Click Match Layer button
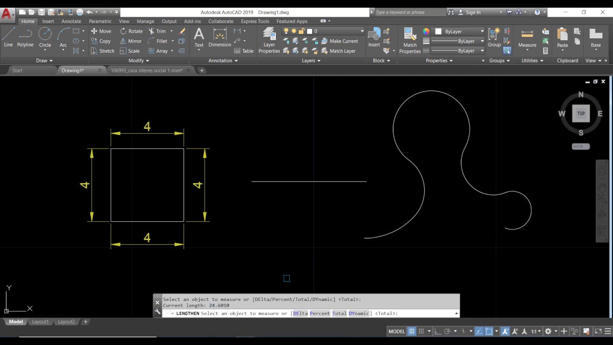This screenshot has height=345, width=613. coord(338,51)
